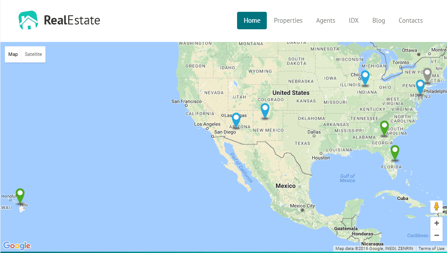This screenshot has height=253, width=447.
Task: Click the KANSAS state label
Action: pos(306,101)
